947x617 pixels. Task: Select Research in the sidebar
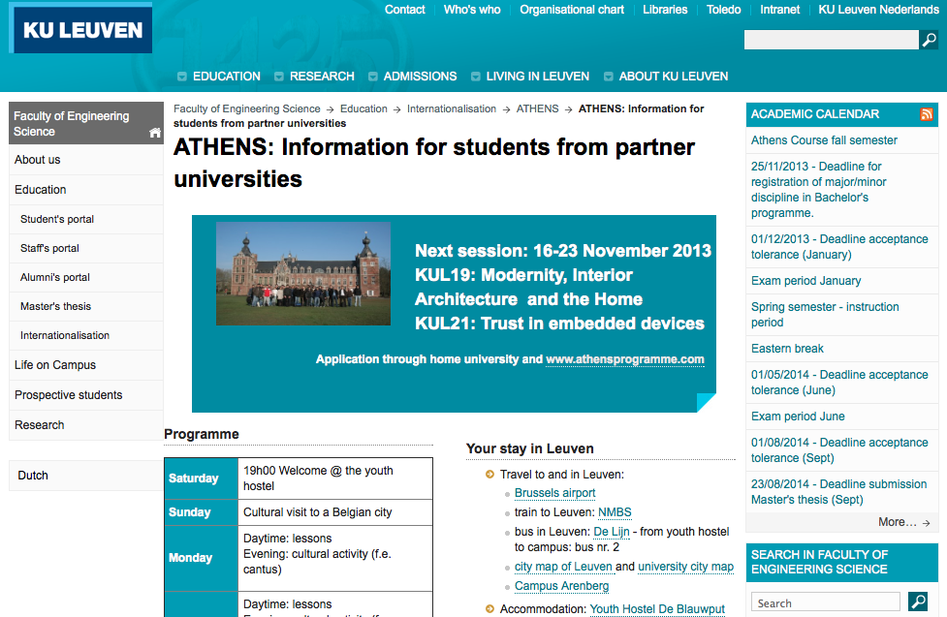point(85,425)
